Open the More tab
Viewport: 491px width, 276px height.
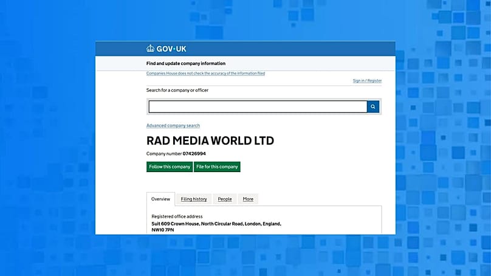tap(248, 199)
